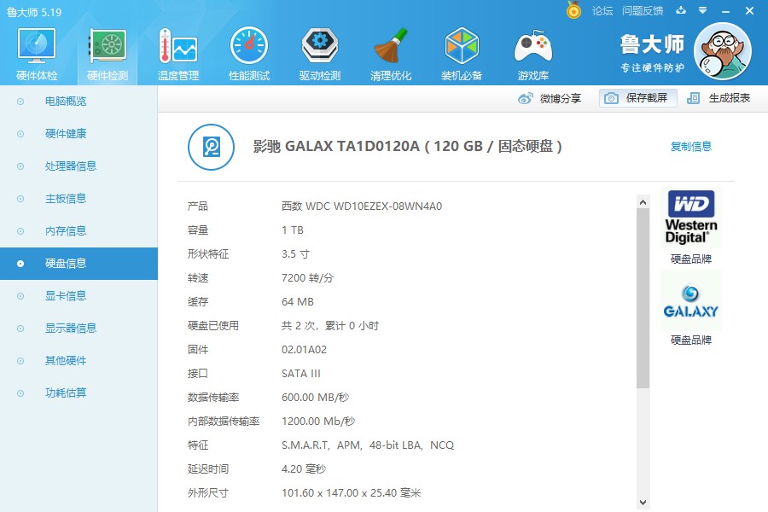Switch to the 硬件检测 tab
The width and height of the screenshot is (768, 512).
106,51
